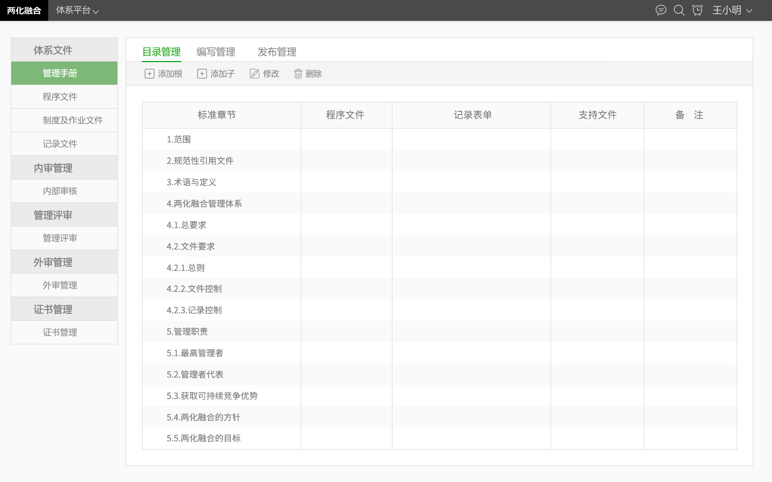Open 制度及作业文件 from the sidebar
This screenshot has height=482, width=772.
64,120
